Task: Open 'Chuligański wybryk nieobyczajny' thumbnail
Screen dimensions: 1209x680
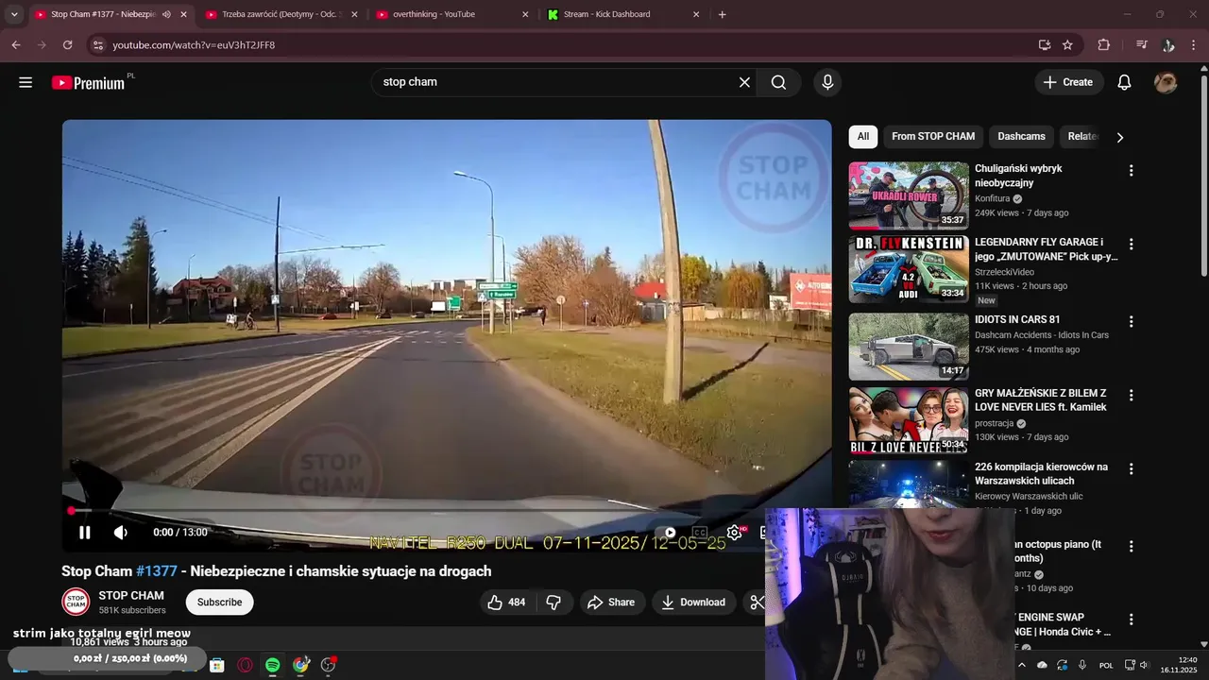Action: point(909,195)
